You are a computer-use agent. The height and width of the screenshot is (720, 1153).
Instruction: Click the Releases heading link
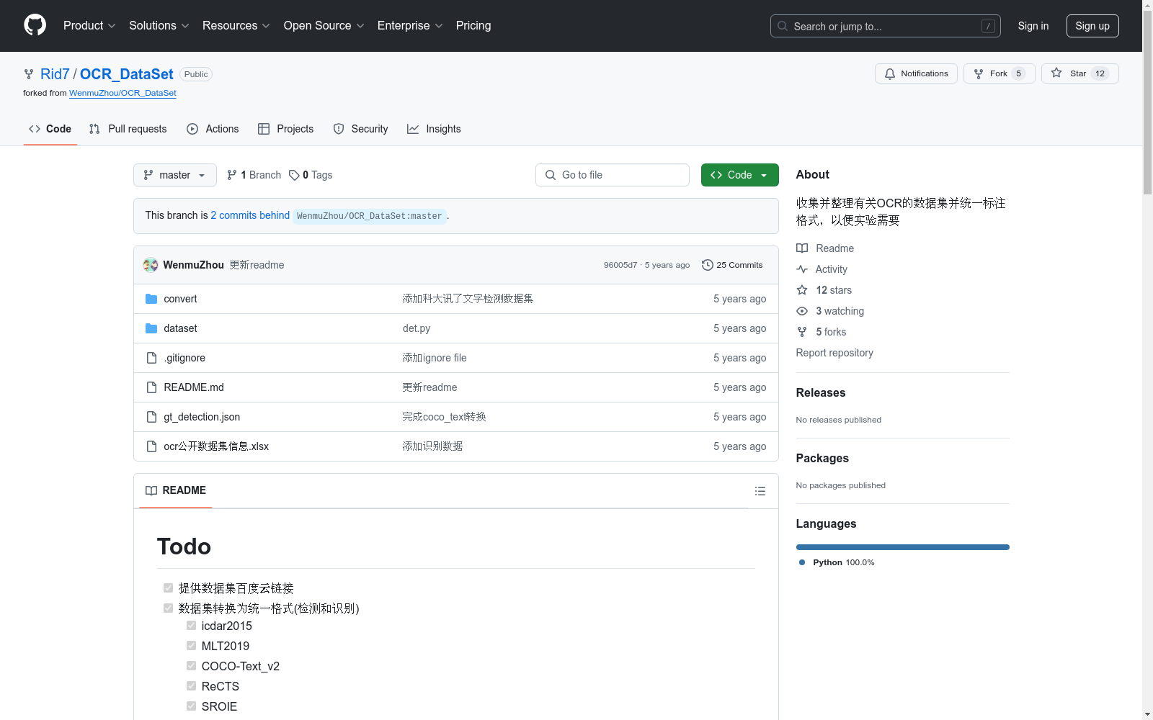821,392
